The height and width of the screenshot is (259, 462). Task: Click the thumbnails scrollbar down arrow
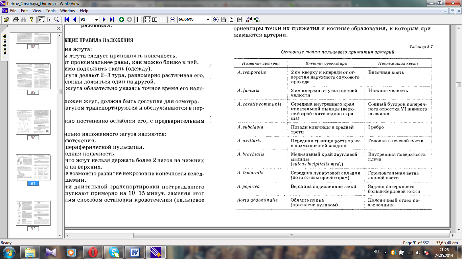pos(60,235)
